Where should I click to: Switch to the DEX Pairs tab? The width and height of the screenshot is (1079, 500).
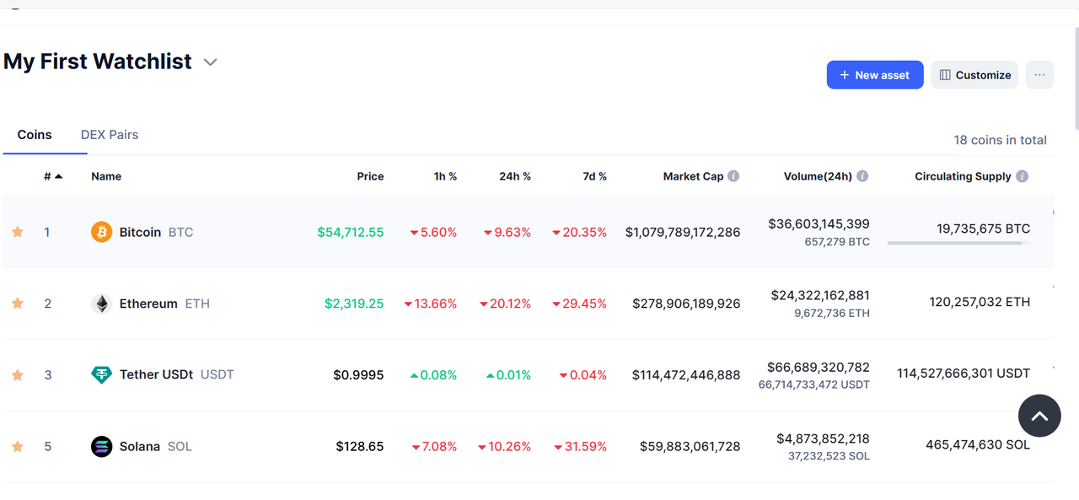(x=110, y=135)
